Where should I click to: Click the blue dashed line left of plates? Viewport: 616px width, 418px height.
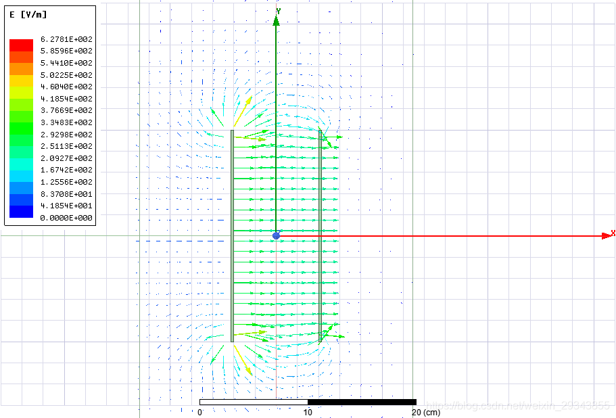179,241
